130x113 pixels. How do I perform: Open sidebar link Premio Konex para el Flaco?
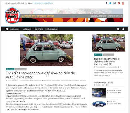click(x=103, y=83)
